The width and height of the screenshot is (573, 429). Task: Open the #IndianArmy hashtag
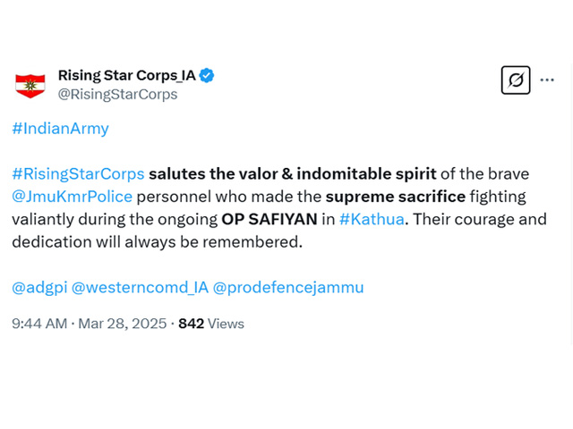60,129
